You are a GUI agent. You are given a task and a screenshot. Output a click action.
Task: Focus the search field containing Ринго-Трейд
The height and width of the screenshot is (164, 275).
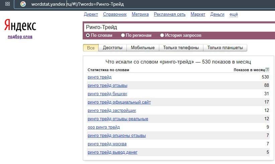click(177, 27)
